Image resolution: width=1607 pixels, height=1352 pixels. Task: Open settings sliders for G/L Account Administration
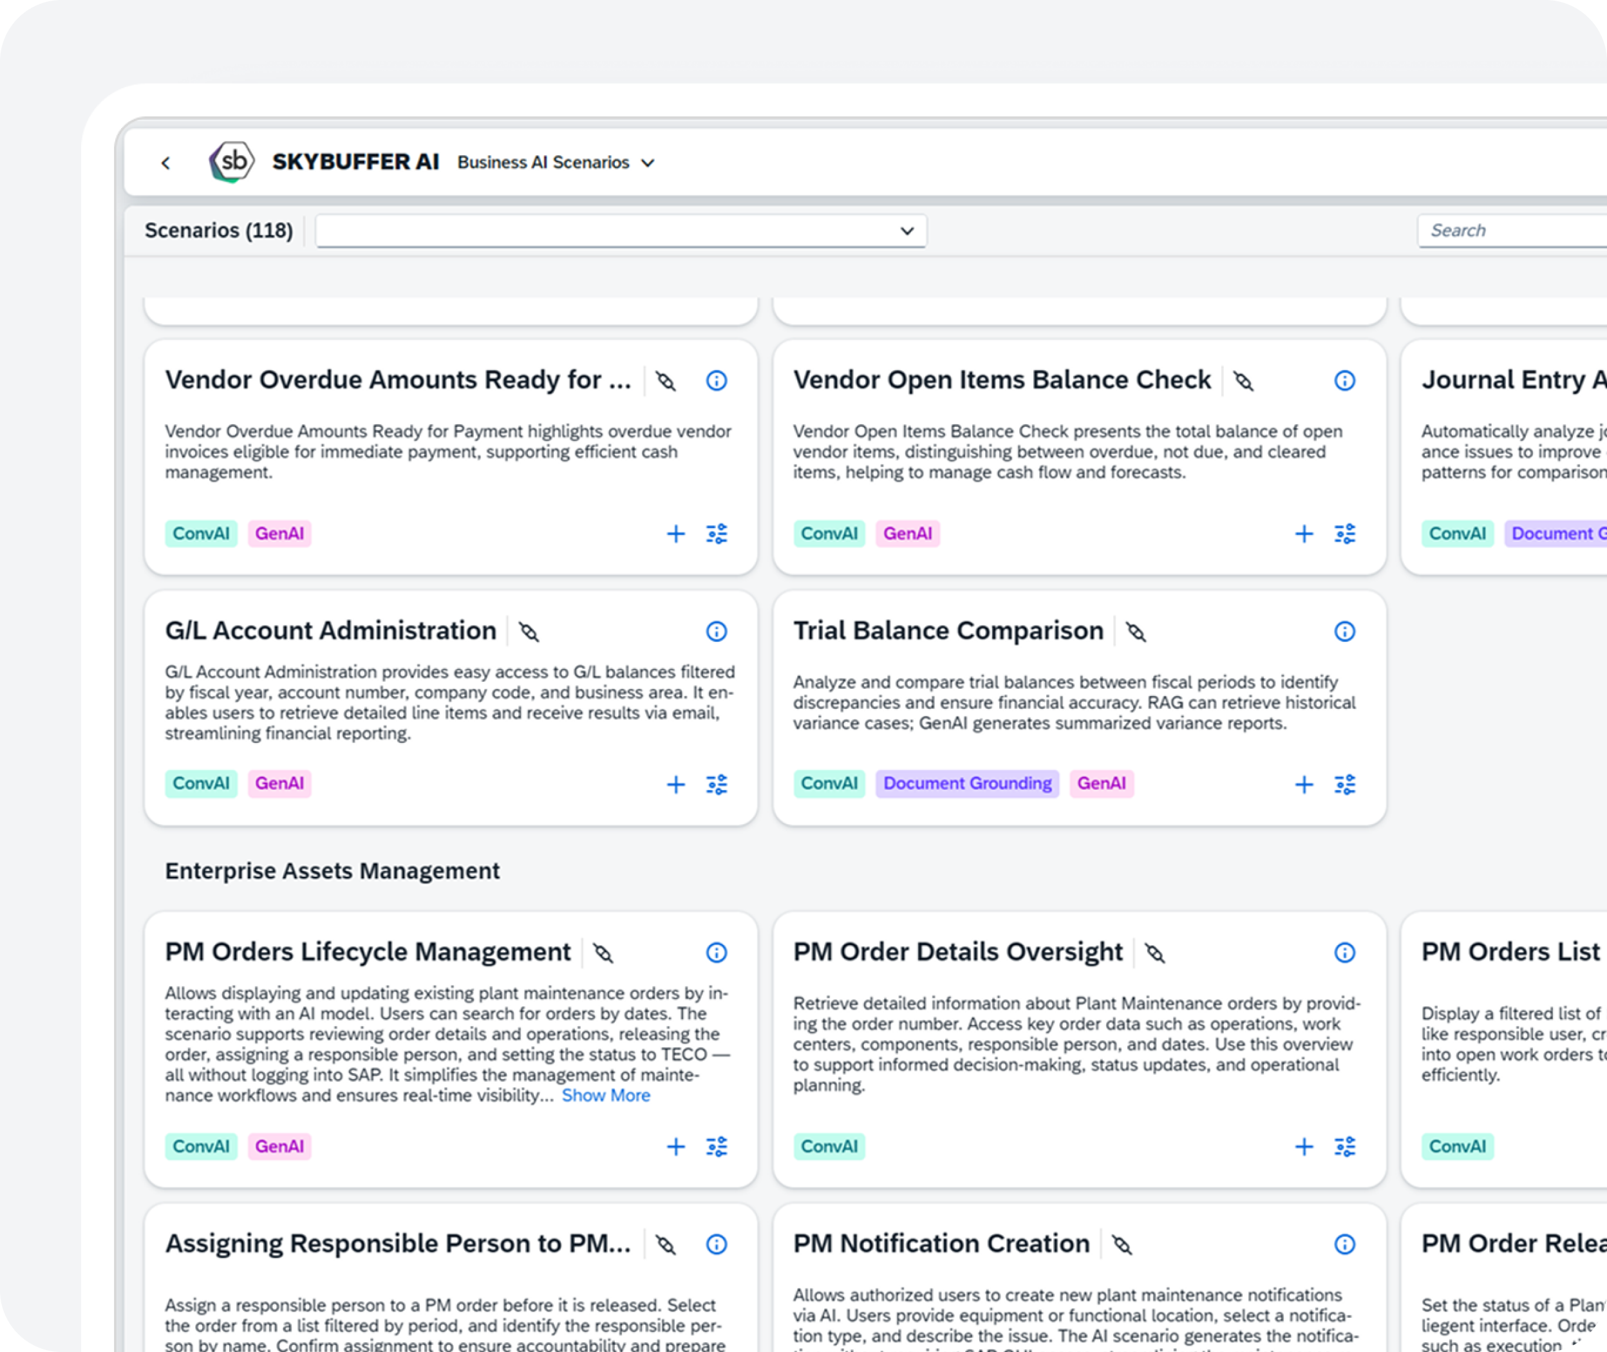click(x=717, y=784)
